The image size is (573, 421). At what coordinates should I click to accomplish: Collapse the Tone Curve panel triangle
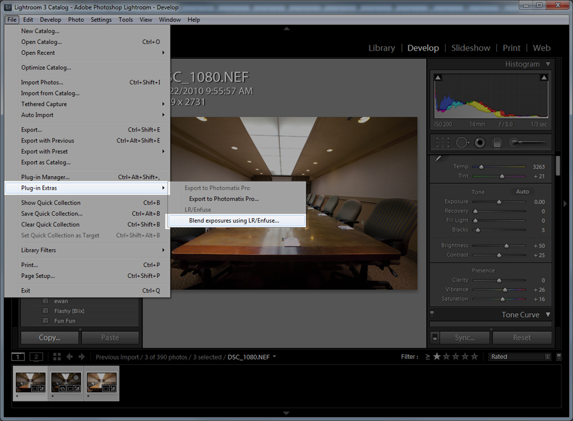(x=548, y=314)
